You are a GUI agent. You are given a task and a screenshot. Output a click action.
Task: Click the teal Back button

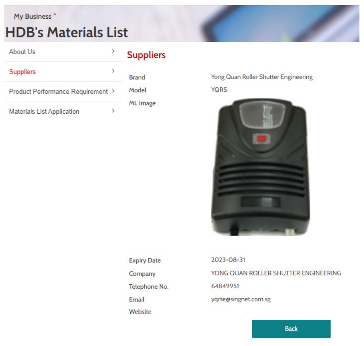[x=291, y=329]
